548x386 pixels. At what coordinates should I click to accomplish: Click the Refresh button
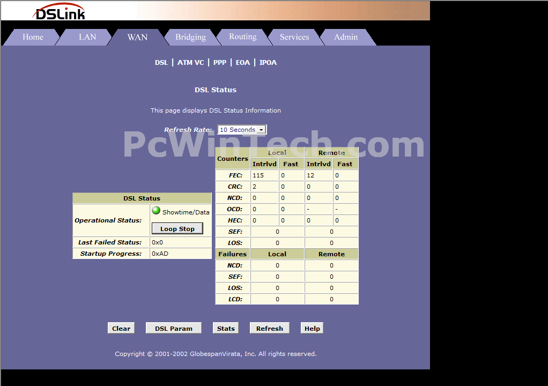point(270,328)
